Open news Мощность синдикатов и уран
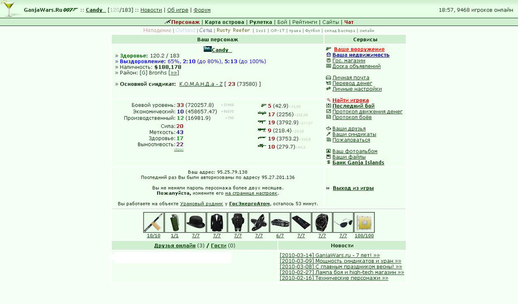 340,261
